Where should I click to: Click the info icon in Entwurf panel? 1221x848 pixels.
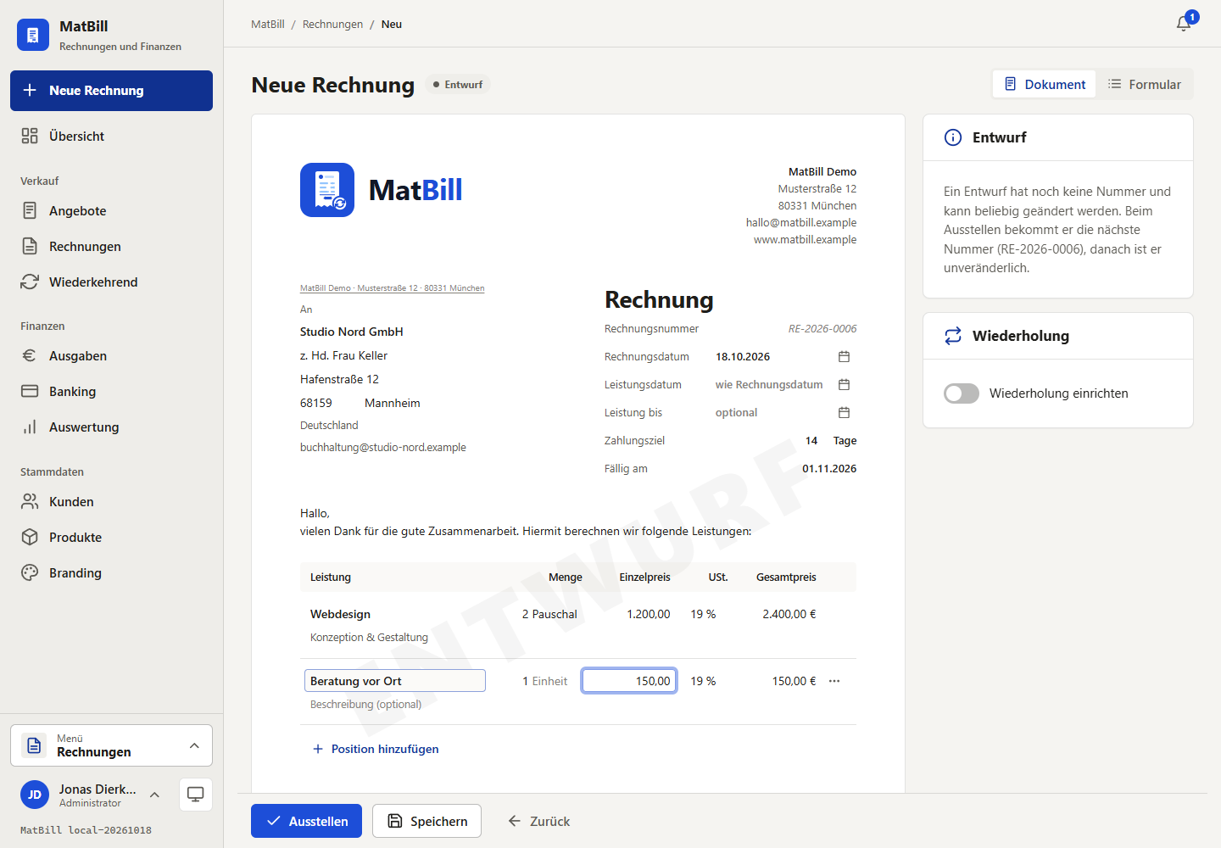coord(953,137)
